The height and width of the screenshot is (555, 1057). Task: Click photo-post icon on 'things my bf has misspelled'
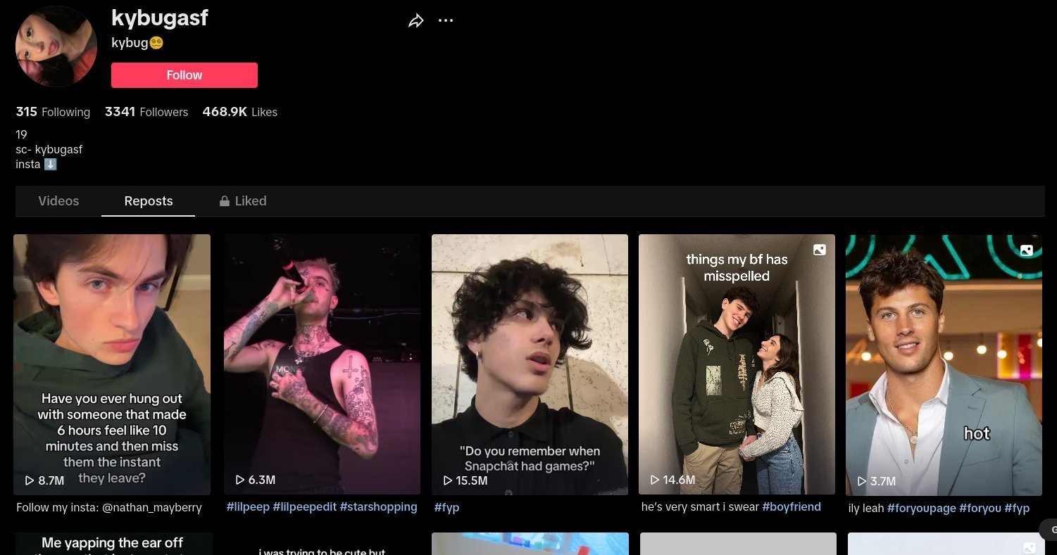(x=820, y=250)
